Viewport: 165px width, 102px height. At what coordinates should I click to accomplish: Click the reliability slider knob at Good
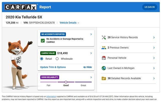pyautogui.click(x=66, y=82)
